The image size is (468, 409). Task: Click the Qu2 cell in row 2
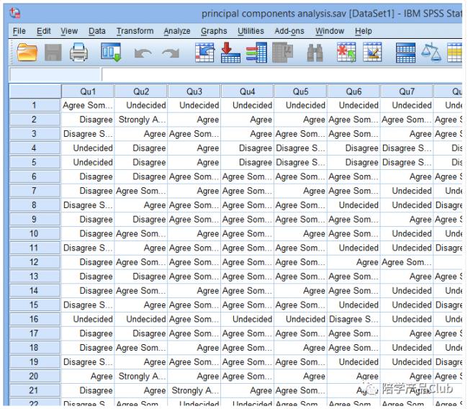[141, 120]
